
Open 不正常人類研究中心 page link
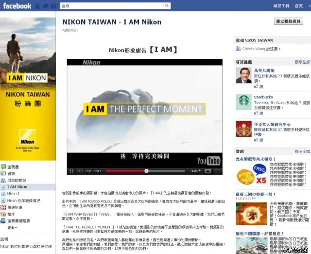point(272,124)
